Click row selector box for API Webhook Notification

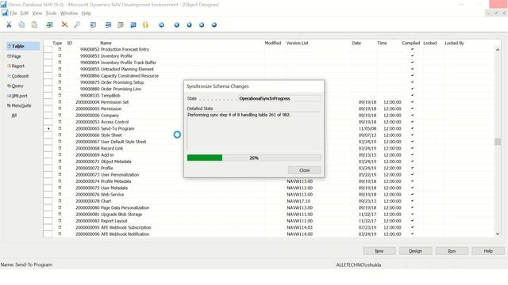click(48, 234)
